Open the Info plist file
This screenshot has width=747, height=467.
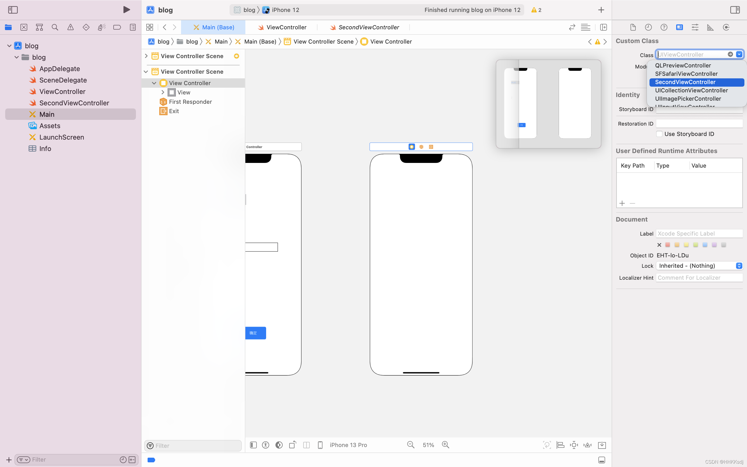[x=45, y=149]
